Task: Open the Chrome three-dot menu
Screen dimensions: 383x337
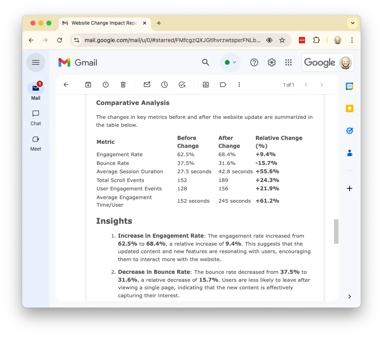Action: 352,40
